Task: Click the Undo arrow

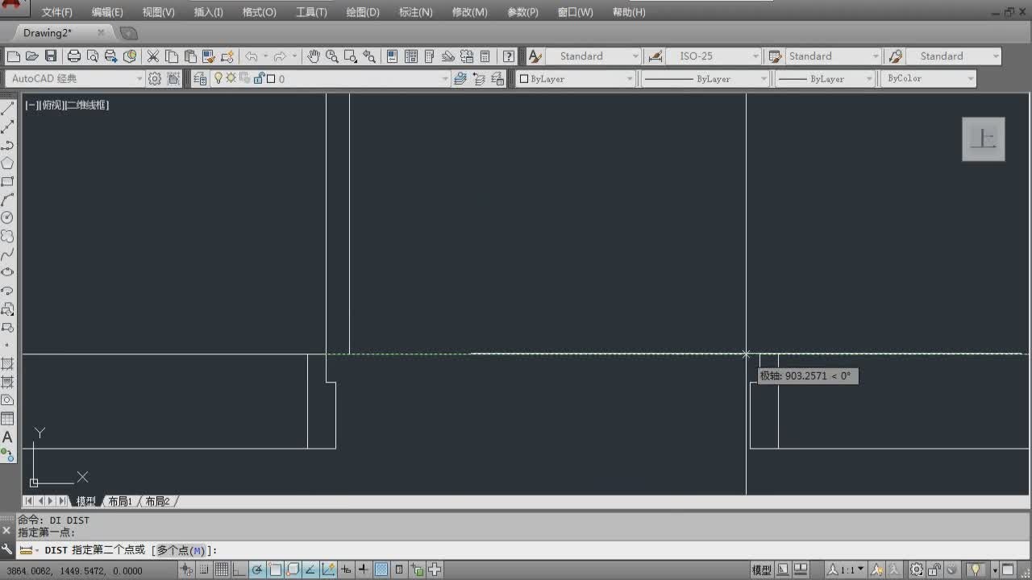Action: click(x=252, y=56)
